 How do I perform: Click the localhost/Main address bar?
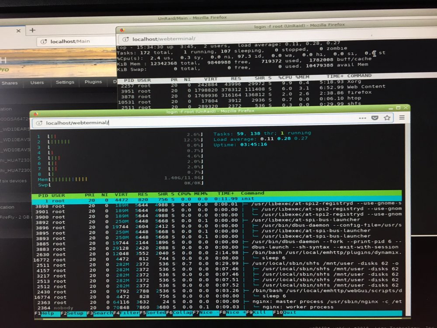76,41
